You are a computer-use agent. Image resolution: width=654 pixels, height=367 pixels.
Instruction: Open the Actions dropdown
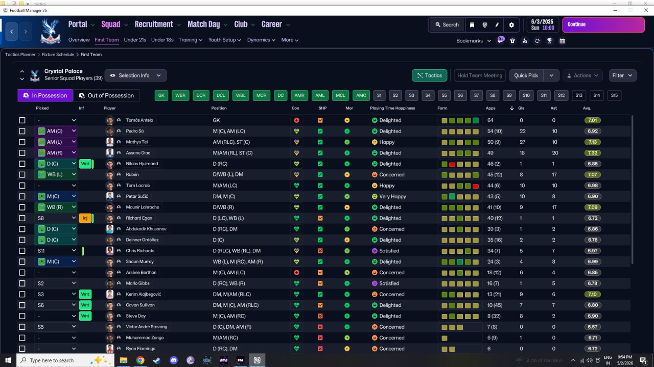pos(582,75)
